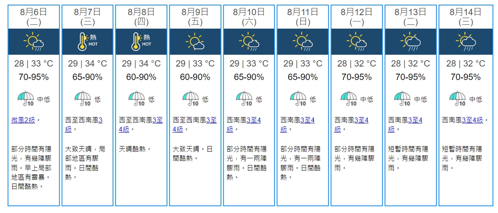Click the Aug 6 sunny-showers weather icon
The width and height of the screenshot is (498, 213).
coord(34,42)
